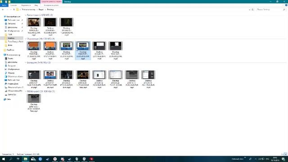Select fifth video in Огромные group
The image size is (288, 162).
(x=99, y=50)
